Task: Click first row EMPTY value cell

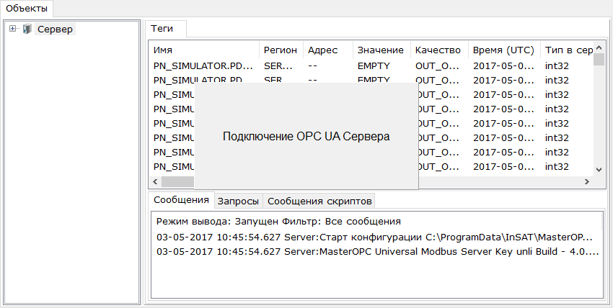Action: 374,66
